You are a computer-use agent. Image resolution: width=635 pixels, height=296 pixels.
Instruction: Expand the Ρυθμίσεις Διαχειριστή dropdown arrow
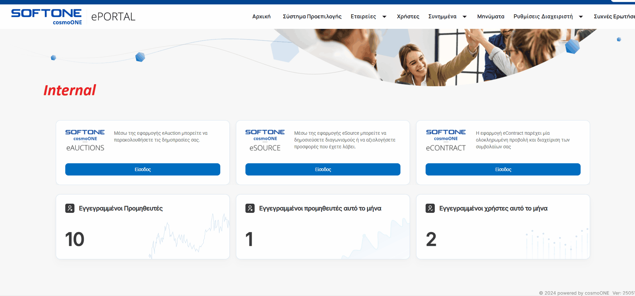[581, 17]
